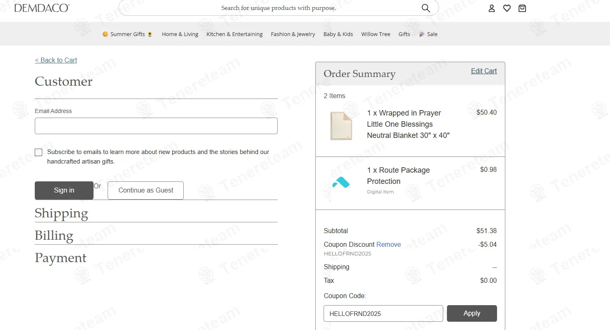Open Kitchen & Entertaining menu
The width and height of the screenshot is (610, 330).
coord(235,34)
